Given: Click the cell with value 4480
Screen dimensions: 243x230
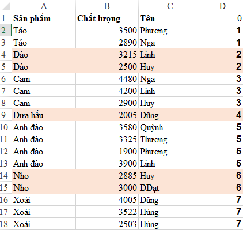Looking at the screenshot, I should [x=107, y=79].
